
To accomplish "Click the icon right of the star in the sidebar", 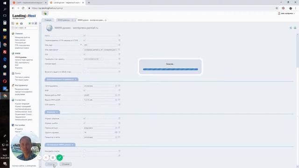I will [x=21, y=23].
